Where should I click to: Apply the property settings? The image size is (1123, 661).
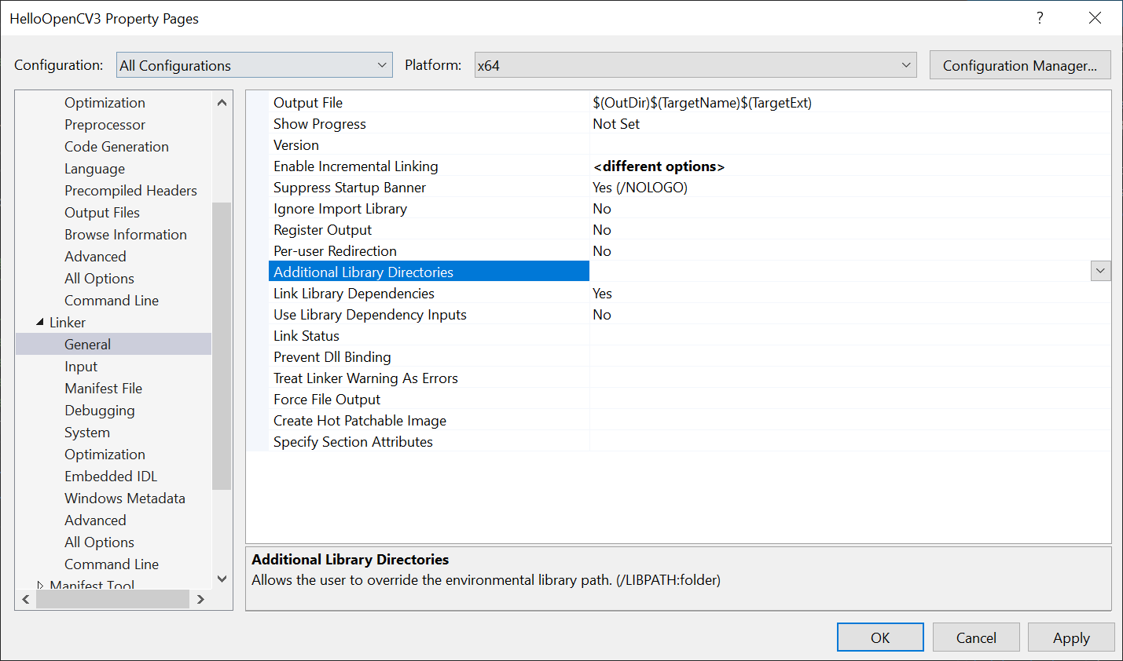pos(1071,637)
